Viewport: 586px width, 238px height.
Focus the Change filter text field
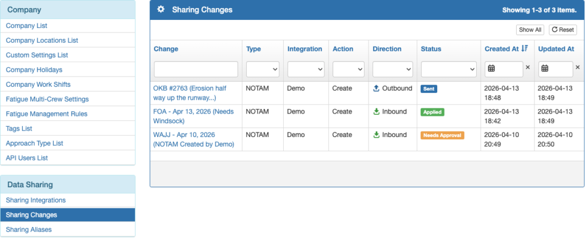coord(196,69)
